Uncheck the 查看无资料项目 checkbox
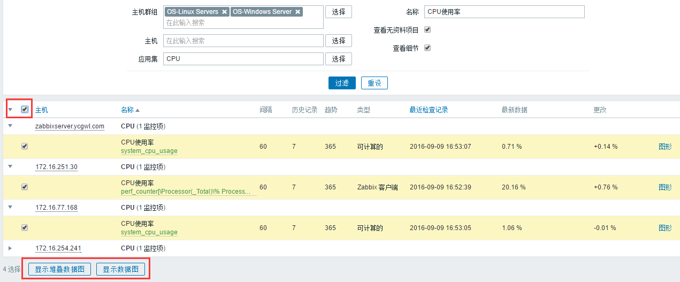680x282 pixels. click(x=427, y=30)
